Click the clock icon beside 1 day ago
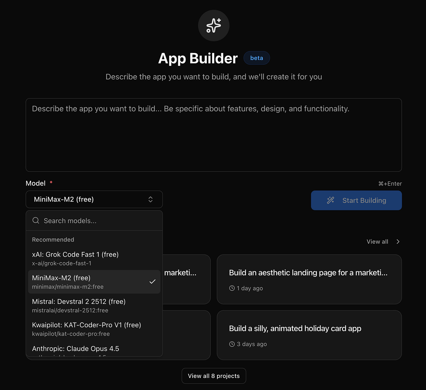This screenshot has height=390, width=426. coord(232,288)
